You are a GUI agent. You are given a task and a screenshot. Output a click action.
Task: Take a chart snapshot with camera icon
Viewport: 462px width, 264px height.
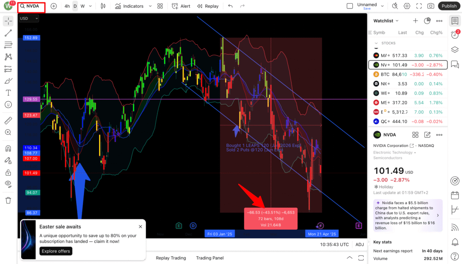(x=431, y=6)
